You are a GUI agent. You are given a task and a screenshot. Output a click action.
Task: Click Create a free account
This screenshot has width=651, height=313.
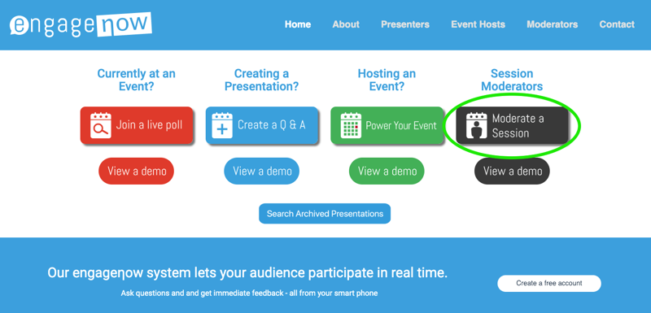(549, 283)
